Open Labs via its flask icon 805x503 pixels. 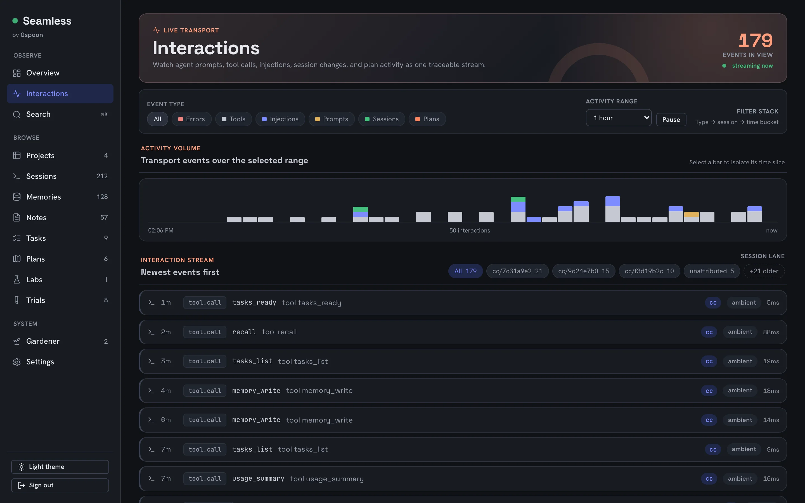[x=17, y=279]
